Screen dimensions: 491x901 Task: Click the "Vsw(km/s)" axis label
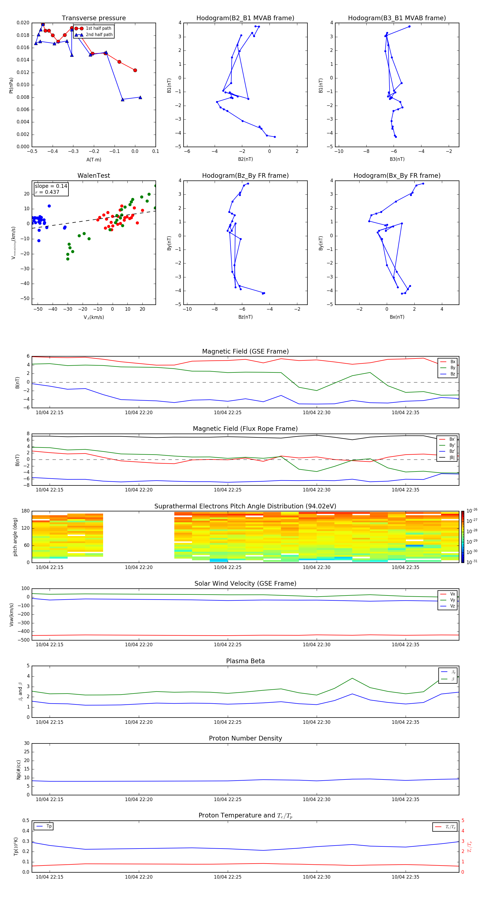pyautogui.click(x=11, y=615)
